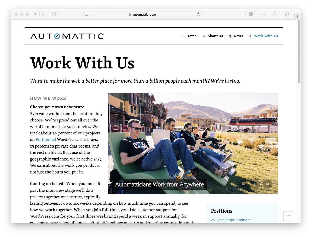Click the Work With Us page heading

pos(82,62)
